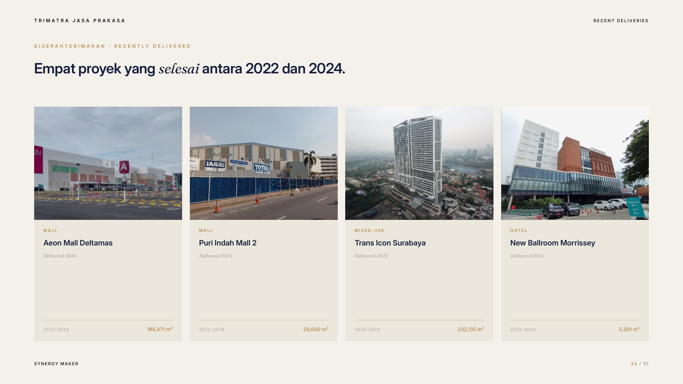Click the '5,201 m²' area value
The width and height of the screenshot is (683, 384).
[629, 329]
